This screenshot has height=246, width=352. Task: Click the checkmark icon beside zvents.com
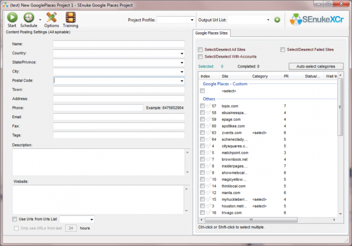pos(208,132)
